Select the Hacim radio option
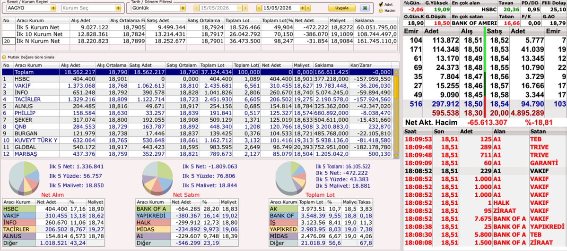The image size is (567, 251). click(x=380, y=10)
